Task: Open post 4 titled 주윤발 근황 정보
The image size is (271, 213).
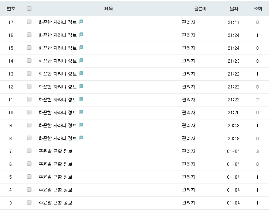Action: click(55, 190)
